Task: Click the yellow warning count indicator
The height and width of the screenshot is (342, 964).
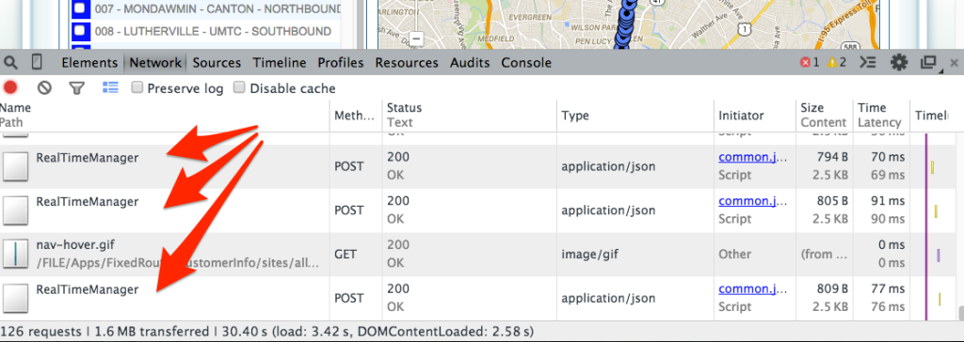Action: 836,63
